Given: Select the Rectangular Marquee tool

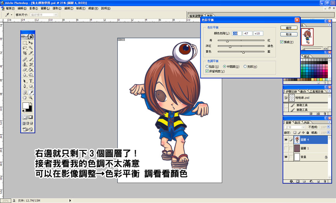Looking at the screenshot, I should click(x=25, y=43).
